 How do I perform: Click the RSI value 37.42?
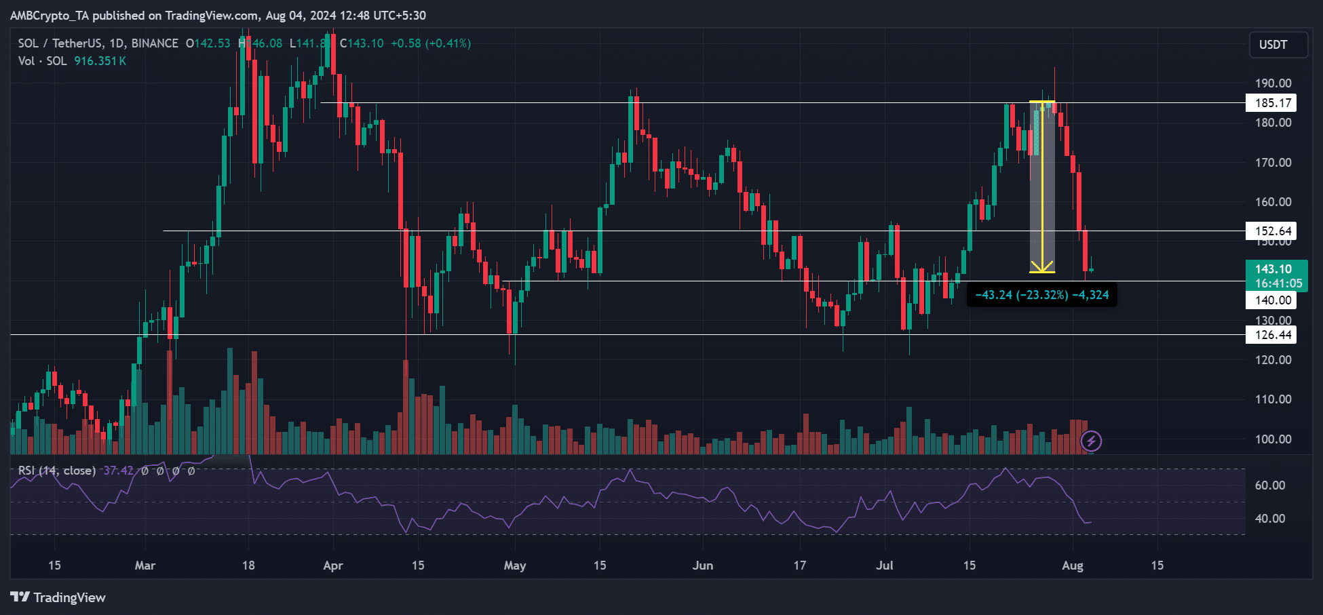(x=118, y=471)
